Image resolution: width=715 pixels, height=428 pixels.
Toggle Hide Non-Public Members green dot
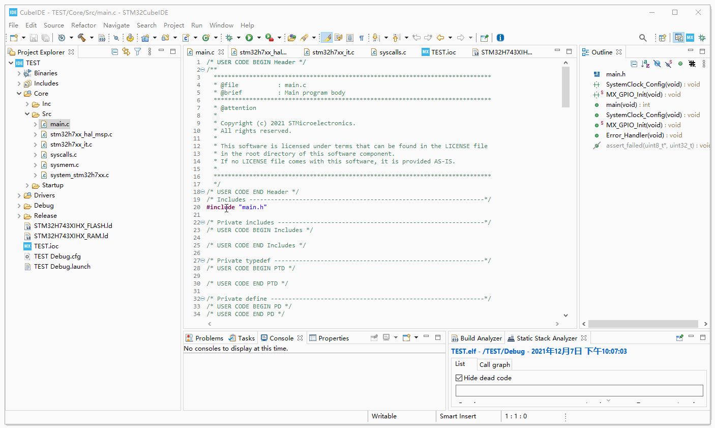pos(680,64)
